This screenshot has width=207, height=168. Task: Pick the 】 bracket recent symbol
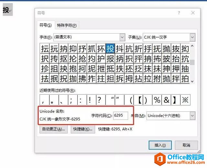pyautogui.click(x=176, y=100)
